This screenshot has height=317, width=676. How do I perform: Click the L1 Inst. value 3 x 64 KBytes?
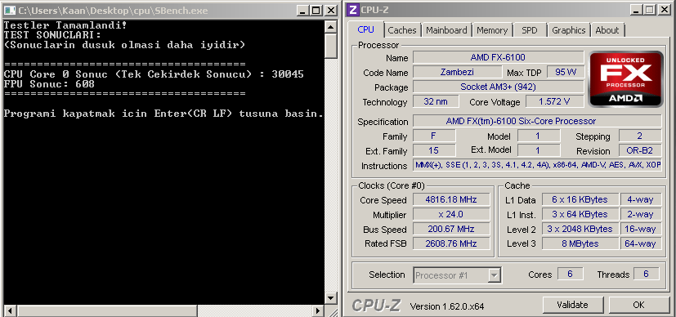pyautogui.click(x=580, y=214)
